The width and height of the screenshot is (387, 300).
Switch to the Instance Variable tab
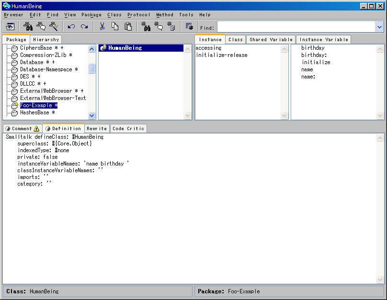tap(324, 39)
